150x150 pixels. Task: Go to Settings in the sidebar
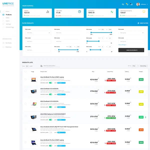coord(8,24)
